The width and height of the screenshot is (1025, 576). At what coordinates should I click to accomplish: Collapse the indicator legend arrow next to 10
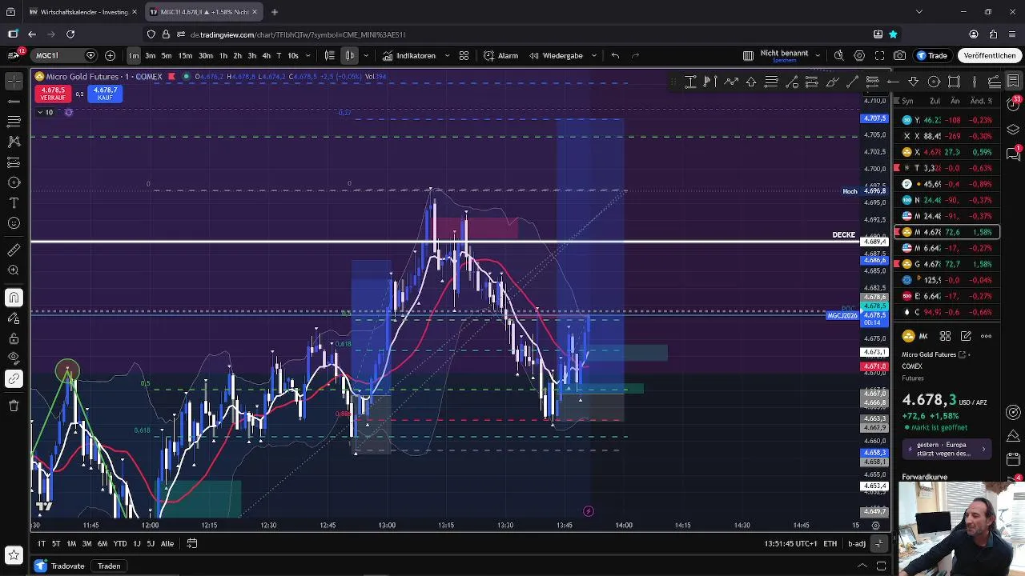(x=39, y=112)
